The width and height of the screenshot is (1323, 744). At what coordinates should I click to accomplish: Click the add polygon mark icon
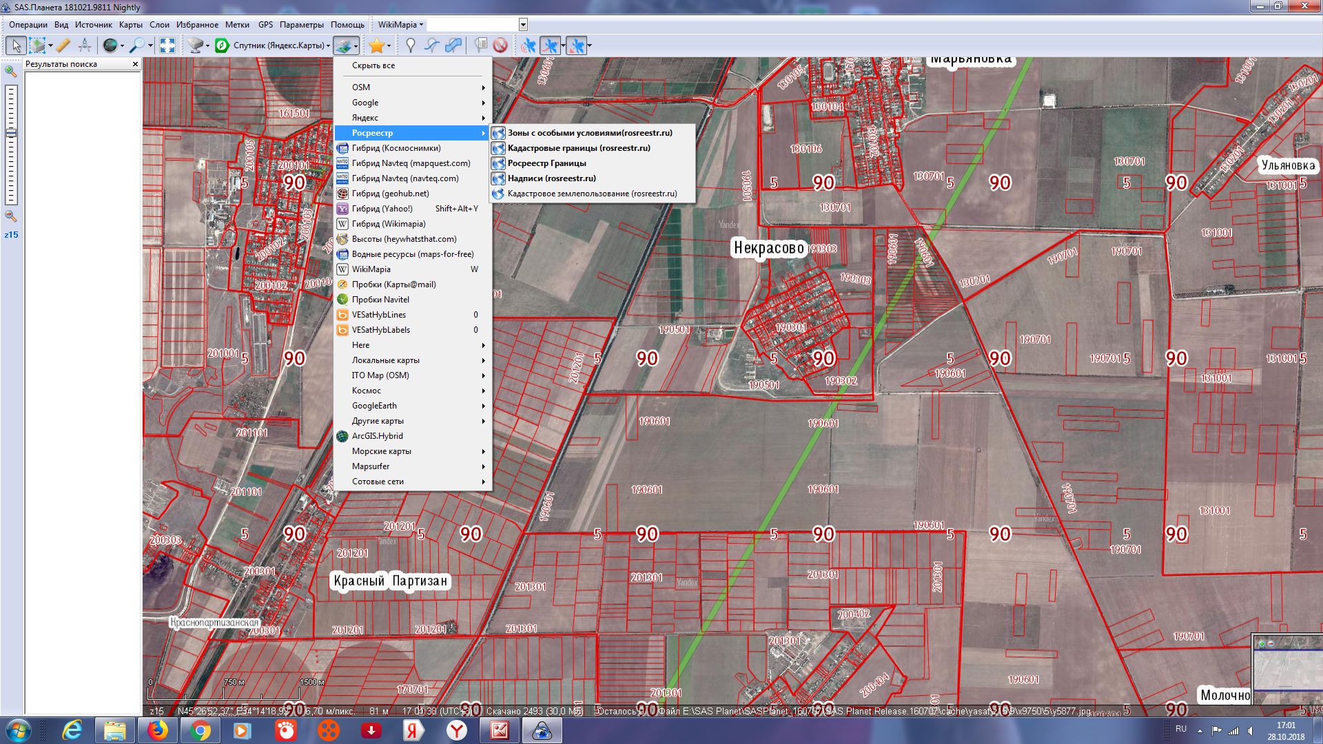tap(453, 45)
